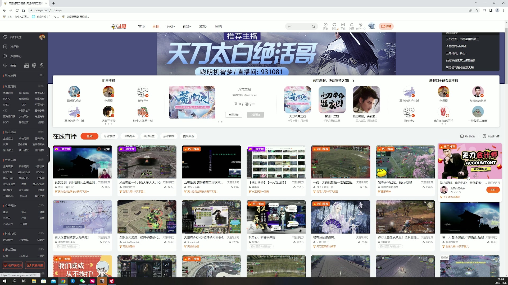
Task: Select the DOTA2 esports icon in sidebar
Action: pyautogui.click(x=42, y=65)
